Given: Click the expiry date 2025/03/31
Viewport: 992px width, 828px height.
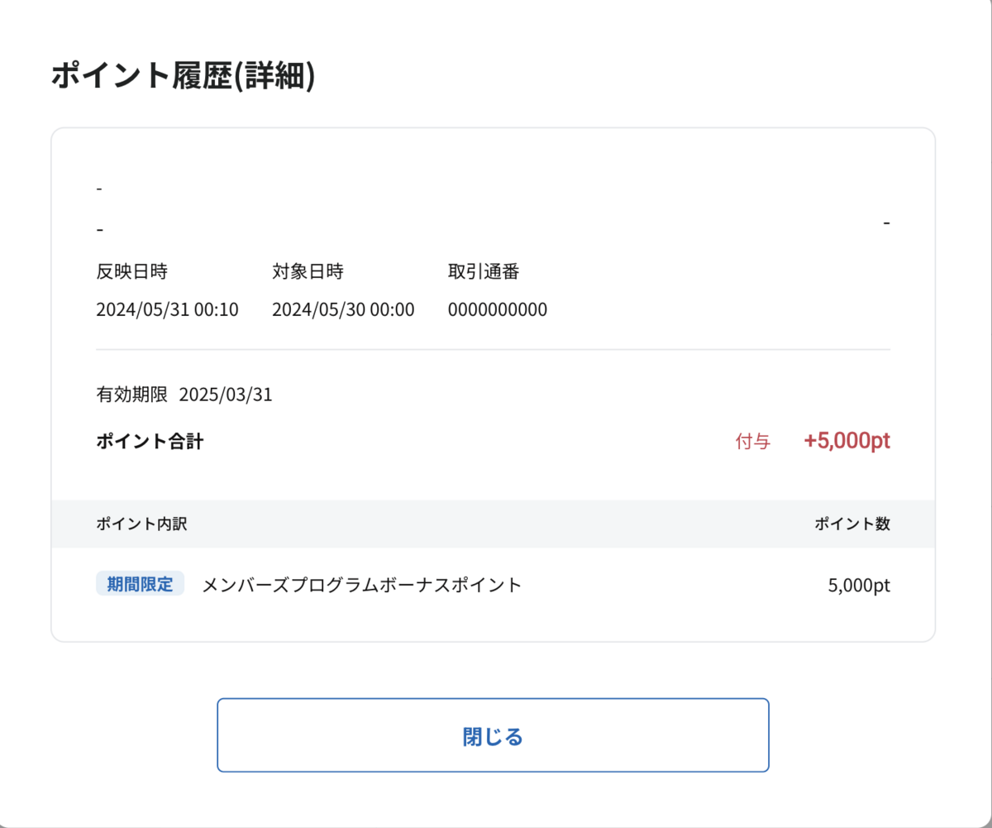Looking at the screenshot, I should (226, 395).
